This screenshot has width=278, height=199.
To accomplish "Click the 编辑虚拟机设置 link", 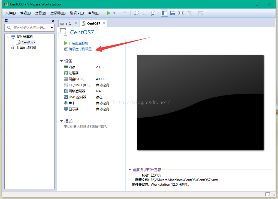I will tap(80, 49).
